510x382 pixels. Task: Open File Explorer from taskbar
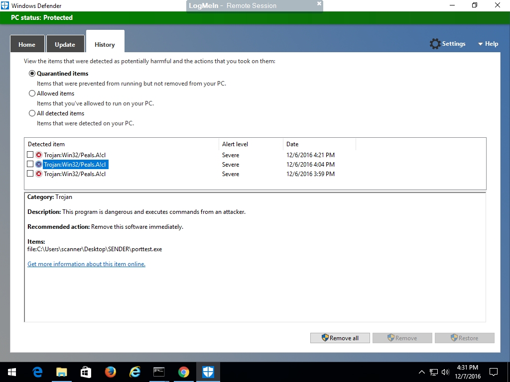pos(61,372)
